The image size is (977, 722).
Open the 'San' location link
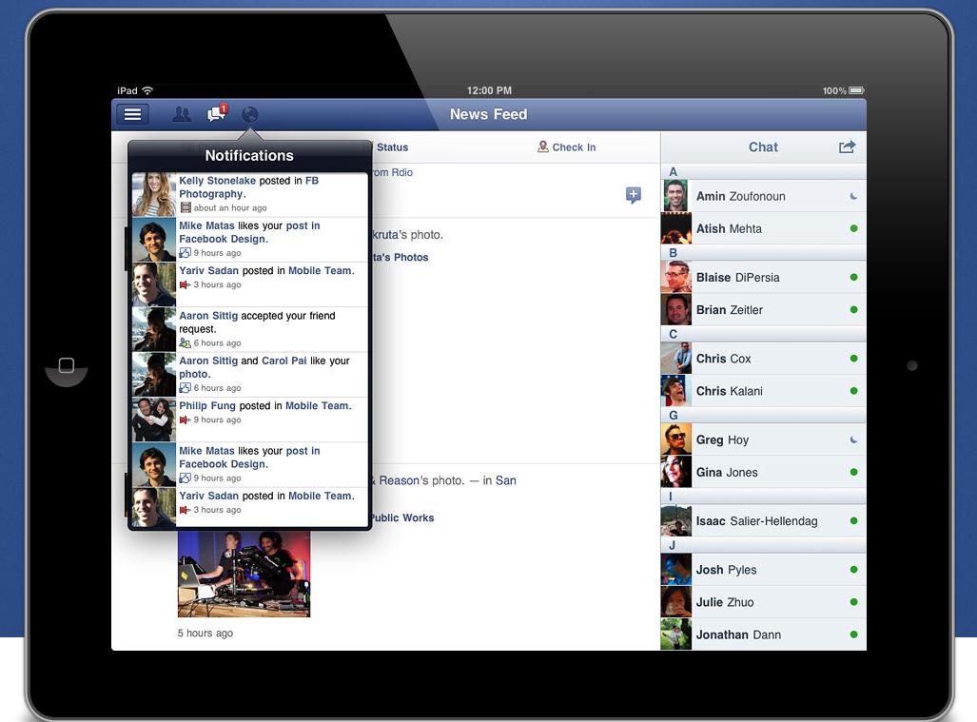(506, 480)
